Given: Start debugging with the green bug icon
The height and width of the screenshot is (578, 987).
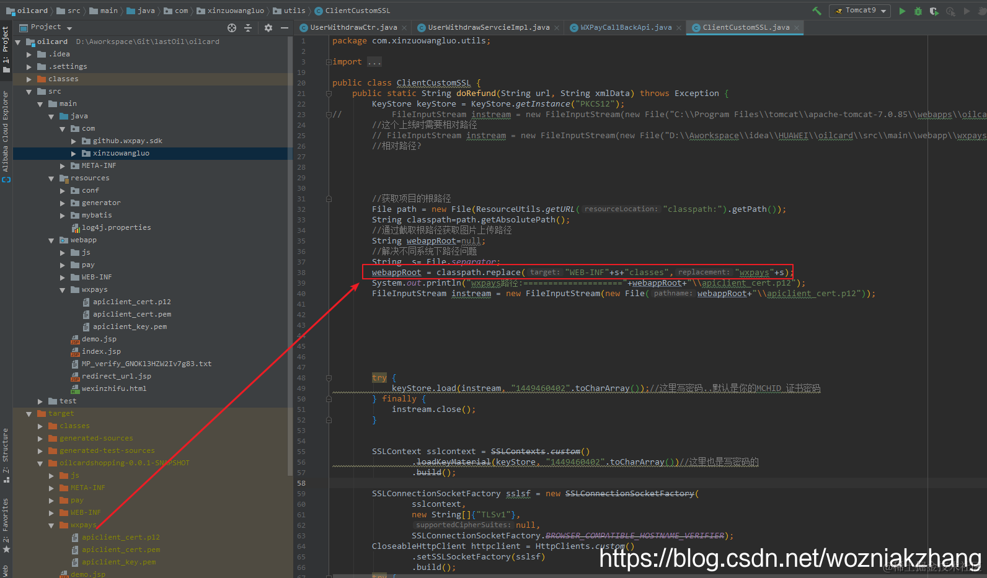Looking at the screenshot, I should coord(918,11).
